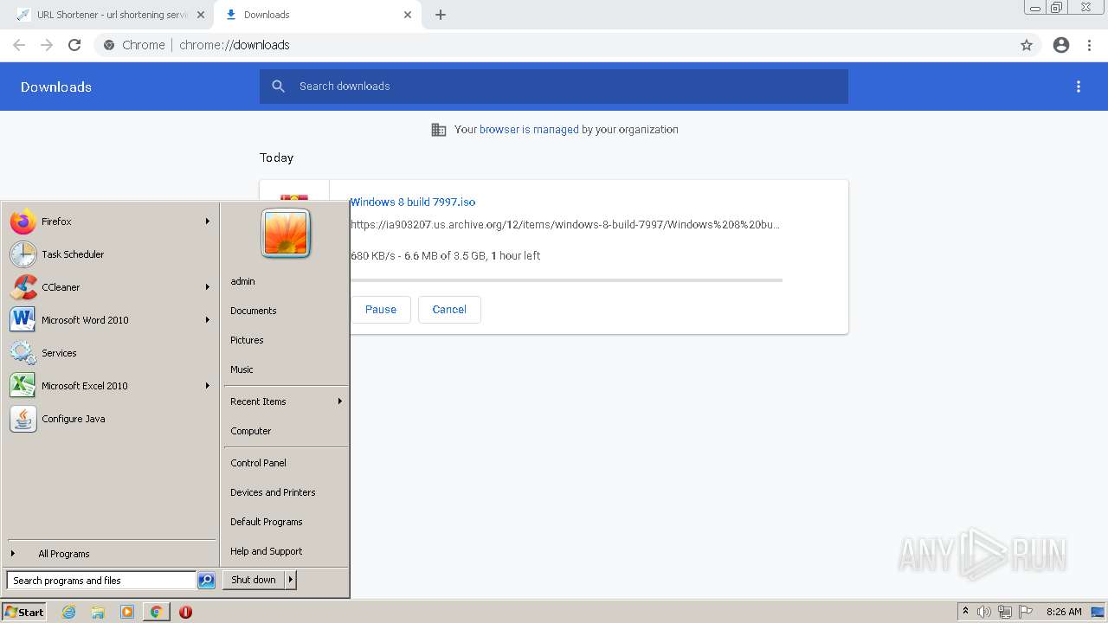Launch Task Scheduler from Start menu
The height and width of the screenshot is (623, 1108).
pos(110,254)
